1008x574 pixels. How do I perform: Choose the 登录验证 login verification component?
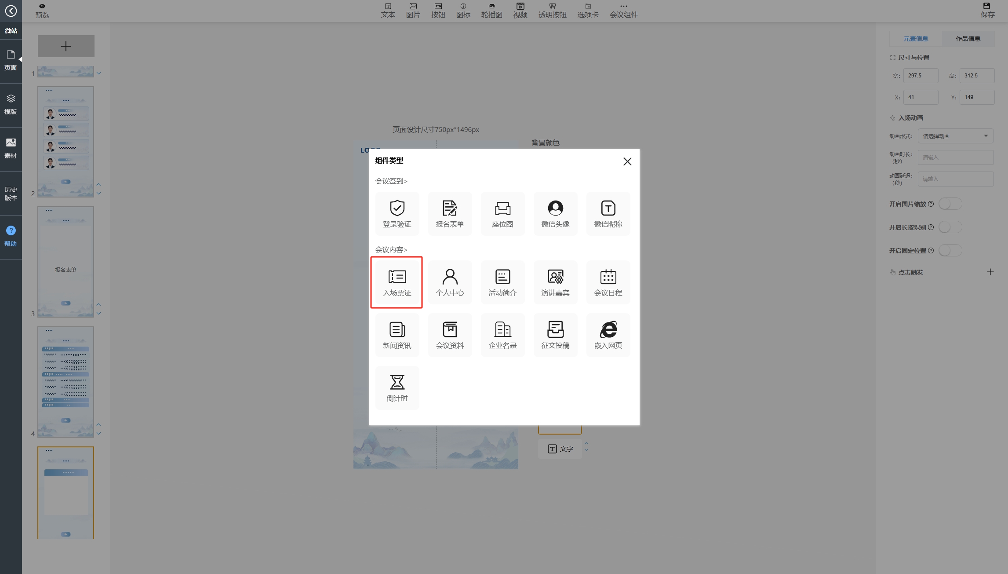[x=397, y=214]
